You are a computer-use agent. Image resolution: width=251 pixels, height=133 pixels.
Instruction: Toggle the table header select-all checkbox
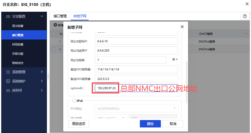(54, 34)
